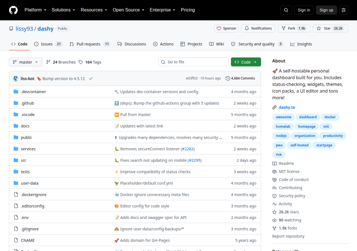Switch to the Pull requests tab
This screenshot has height=251, width=357.
coord(90,44)
